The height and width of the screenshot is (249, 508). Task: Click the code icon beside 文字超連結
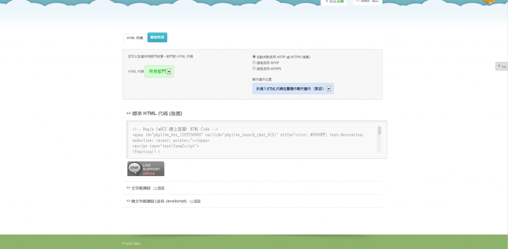[128, 188]
